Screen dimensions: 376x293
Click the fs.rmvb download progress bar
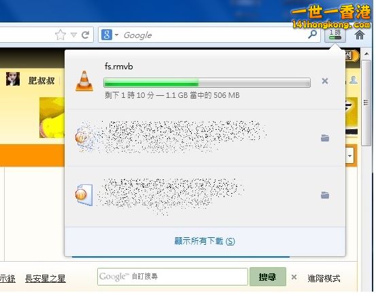click(x=207, y=82)
